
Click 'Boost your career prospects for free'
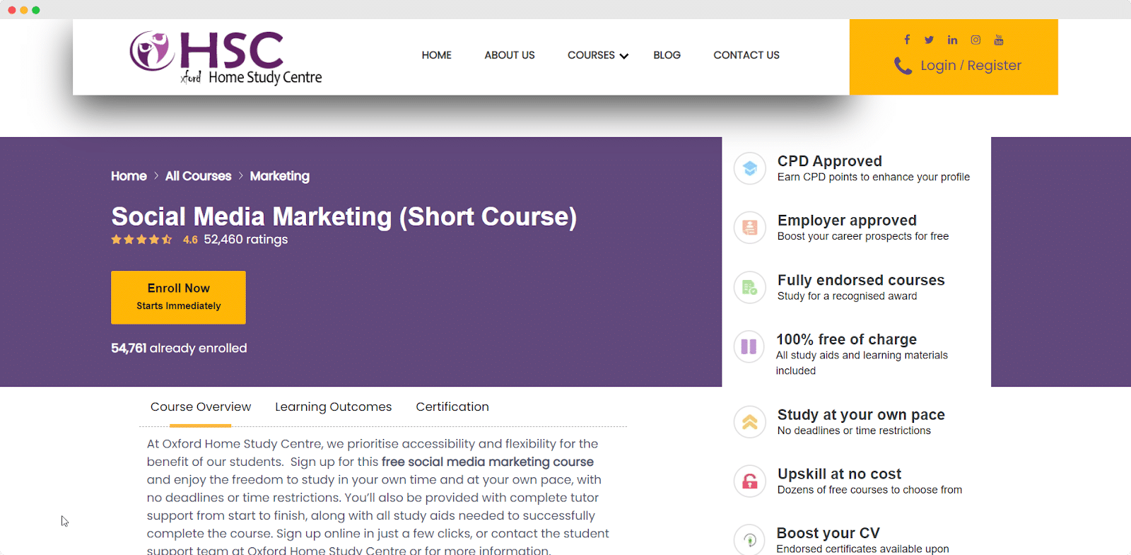(x=863, y=237)
